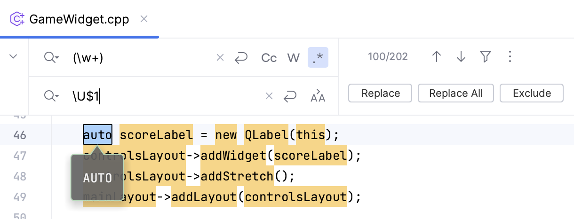Jump to next search occurrence
The image size is (574, 219).
pos(461,57)
